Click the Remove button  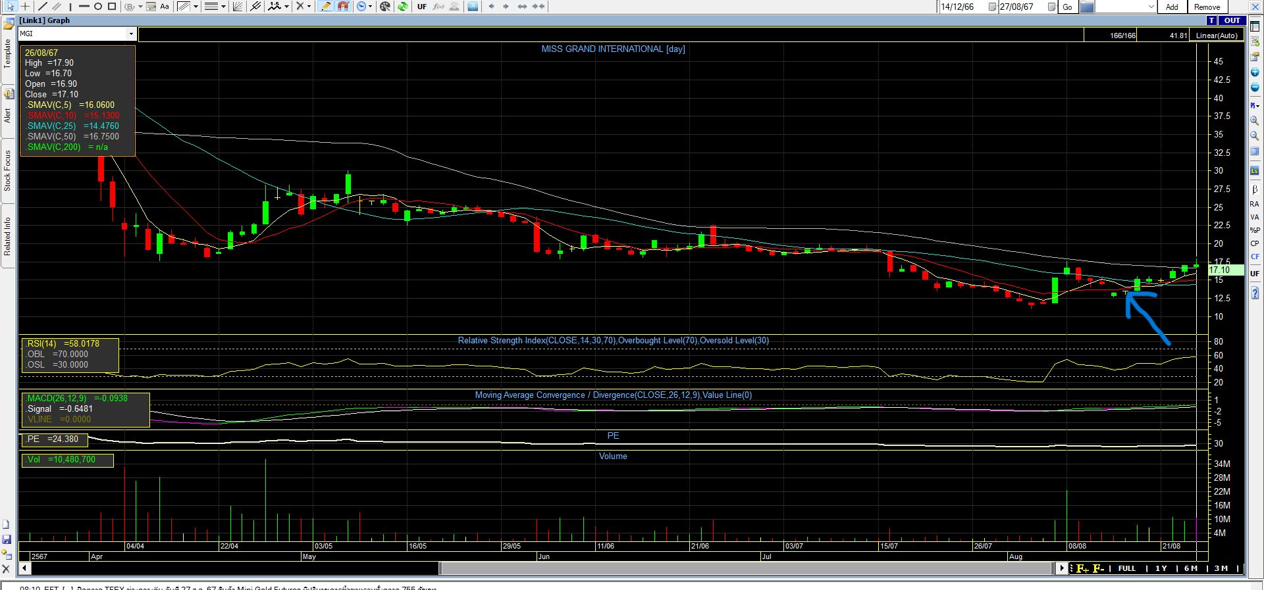(x=1207, y=7)
